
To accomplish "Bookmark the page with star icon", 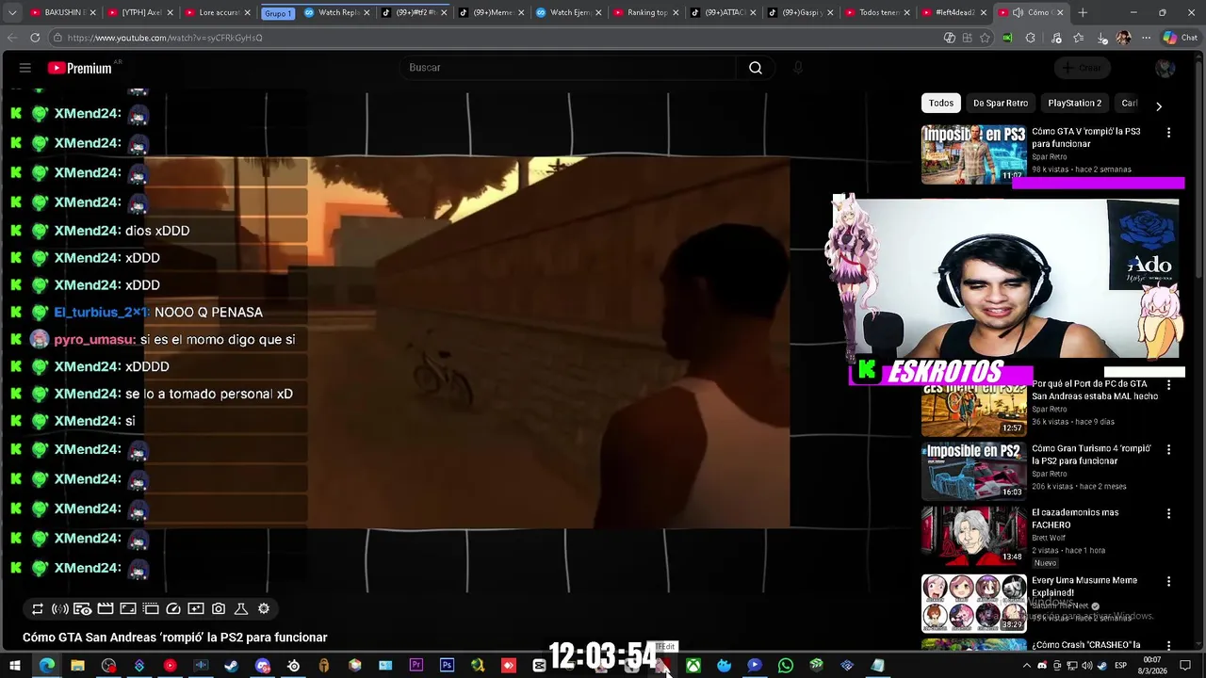I will click(x=986, y=38).
